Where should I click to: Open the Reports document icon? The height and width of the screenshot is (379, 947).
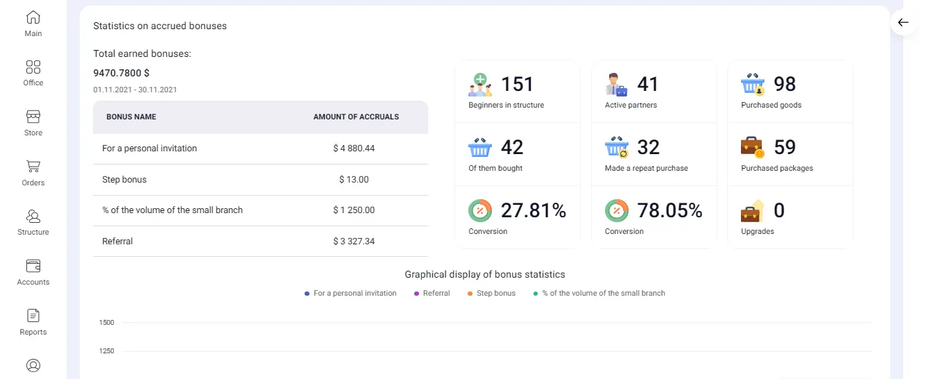33,316
